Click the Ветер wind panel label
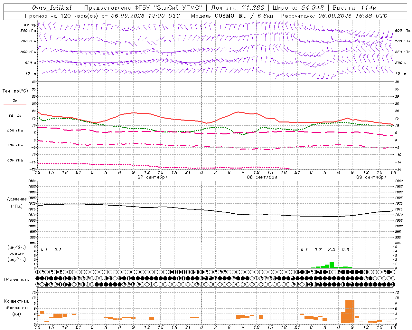The image size is (412, 330). point(30,24)
